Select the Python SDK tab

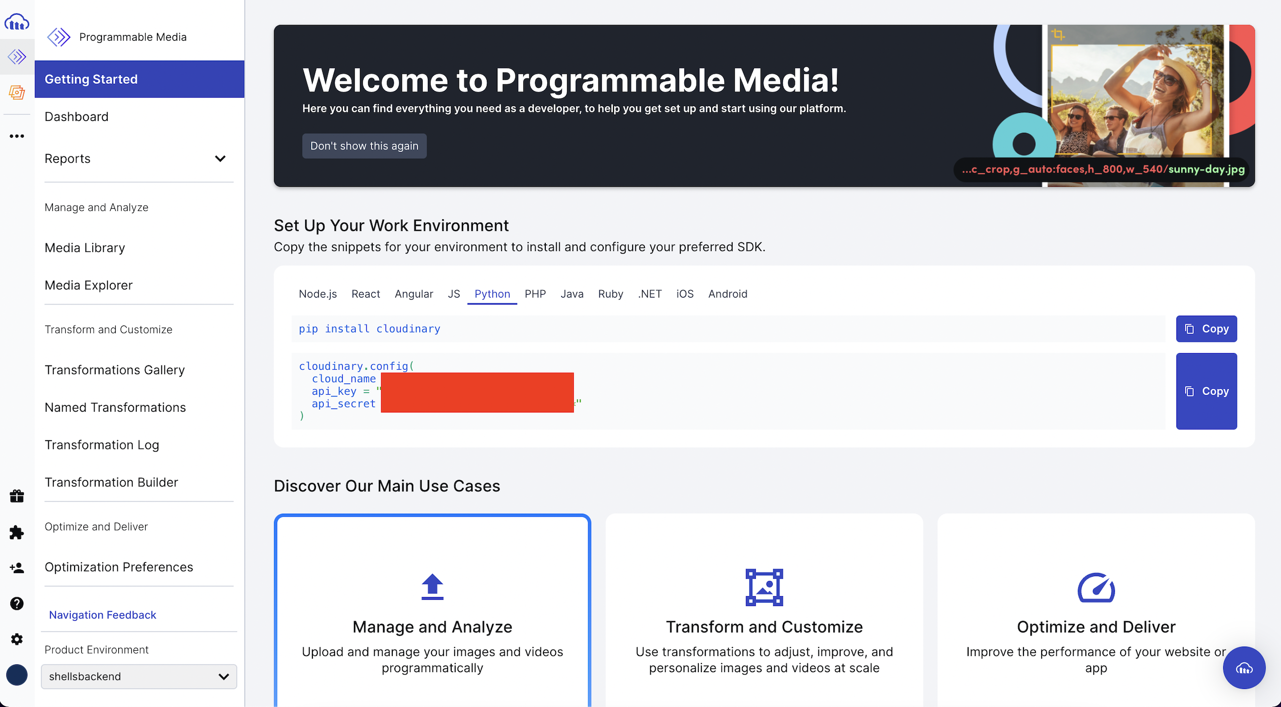492,294
